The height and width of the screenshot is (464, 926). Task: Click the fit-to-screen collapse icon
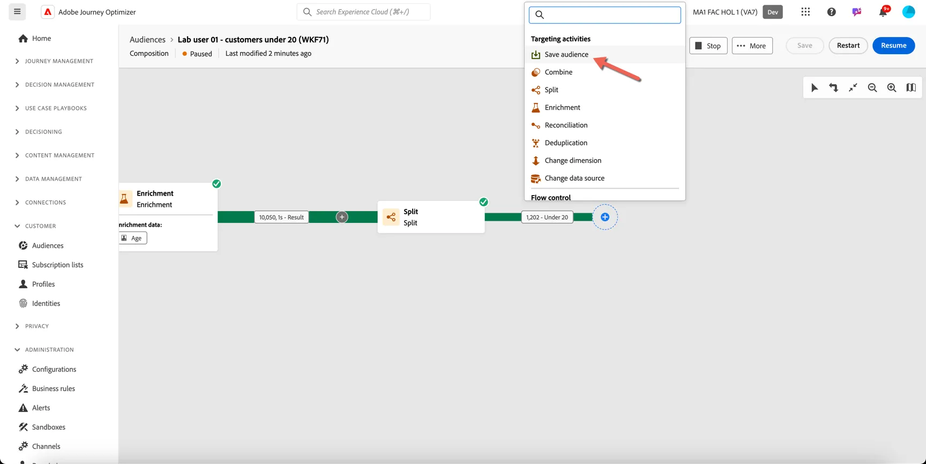click(x=853, y=88)
